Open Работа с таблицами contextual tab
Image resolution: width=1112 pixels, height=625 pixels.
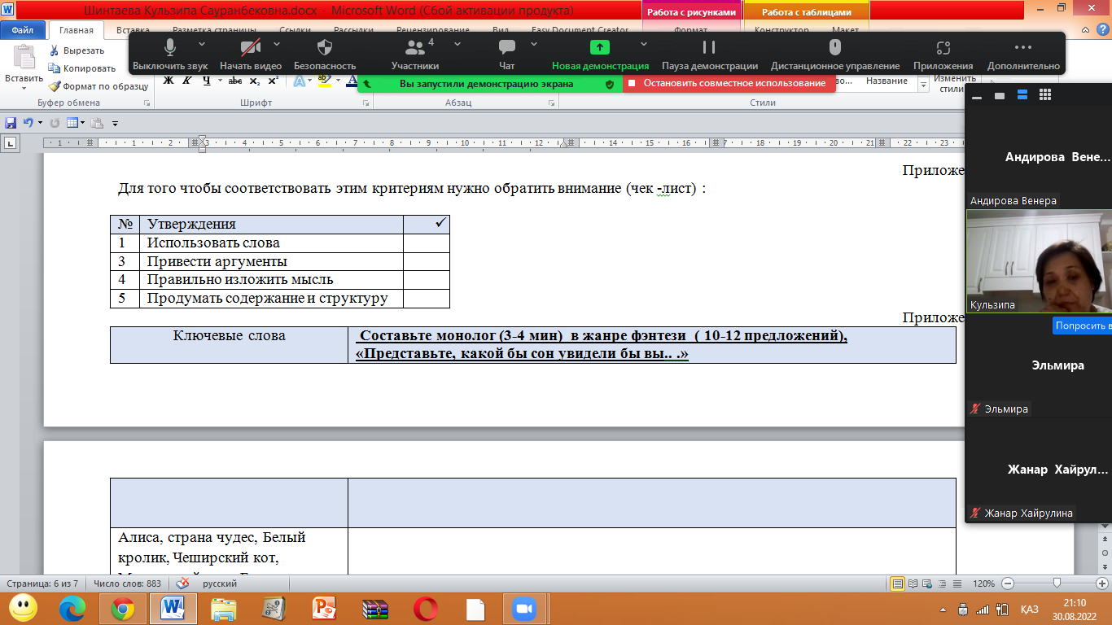(806, 12)
